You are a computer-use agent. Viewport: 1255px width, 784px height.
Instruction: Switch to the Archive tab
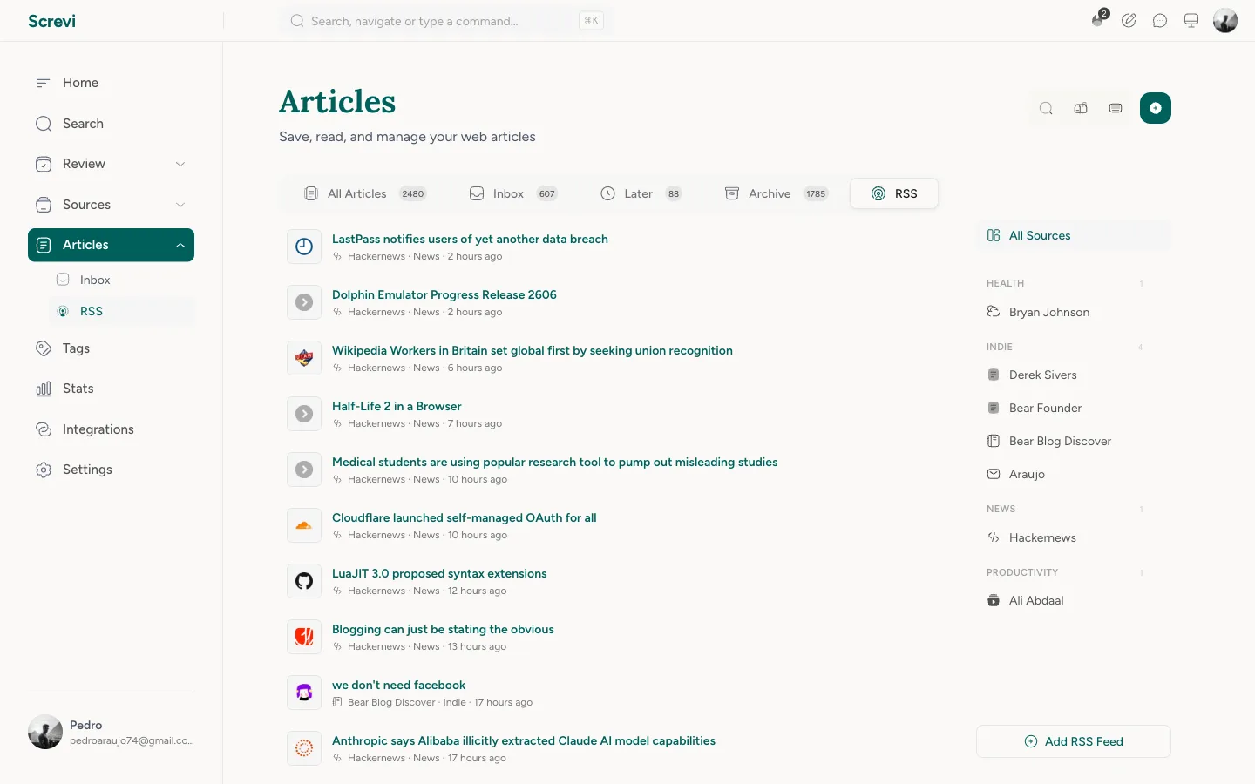[x=776, y=193]
